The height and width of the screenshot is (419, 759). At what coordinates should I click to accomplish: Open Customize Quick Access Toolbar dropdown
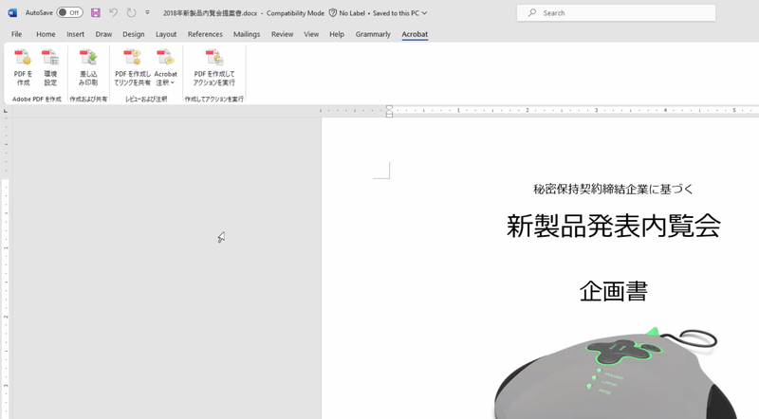pyautogui.click(x=148, y=13)
